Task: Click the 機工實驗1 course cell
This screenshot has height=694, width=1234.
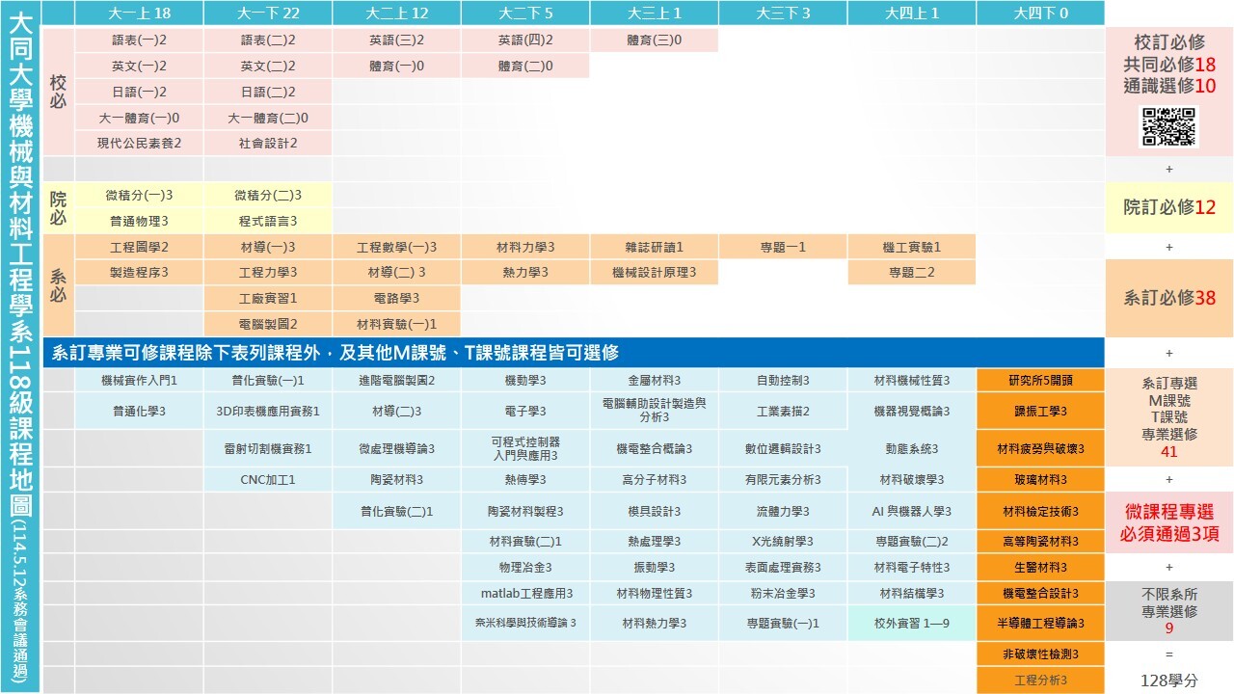Action: (x=911, y=247)
